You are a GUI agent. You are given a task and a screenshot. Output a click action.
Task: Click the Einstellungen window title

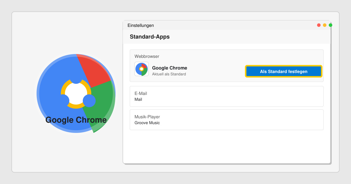(x=141, y=25)
